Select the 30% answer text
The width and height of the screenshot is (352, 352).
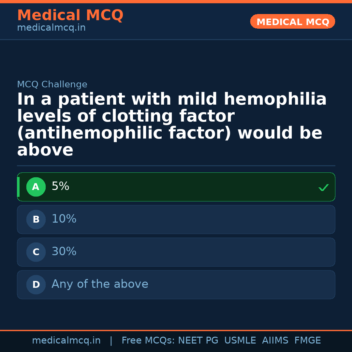[x=64, y=252]
